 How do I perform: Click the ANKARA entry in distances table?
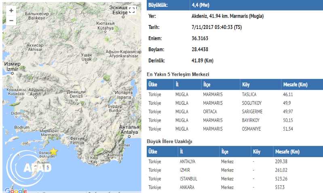[x=187, y=187]
